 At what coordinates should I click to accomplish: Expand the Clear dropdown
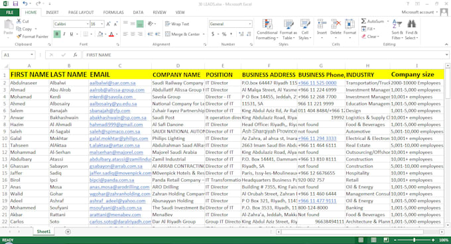point(378,36)
